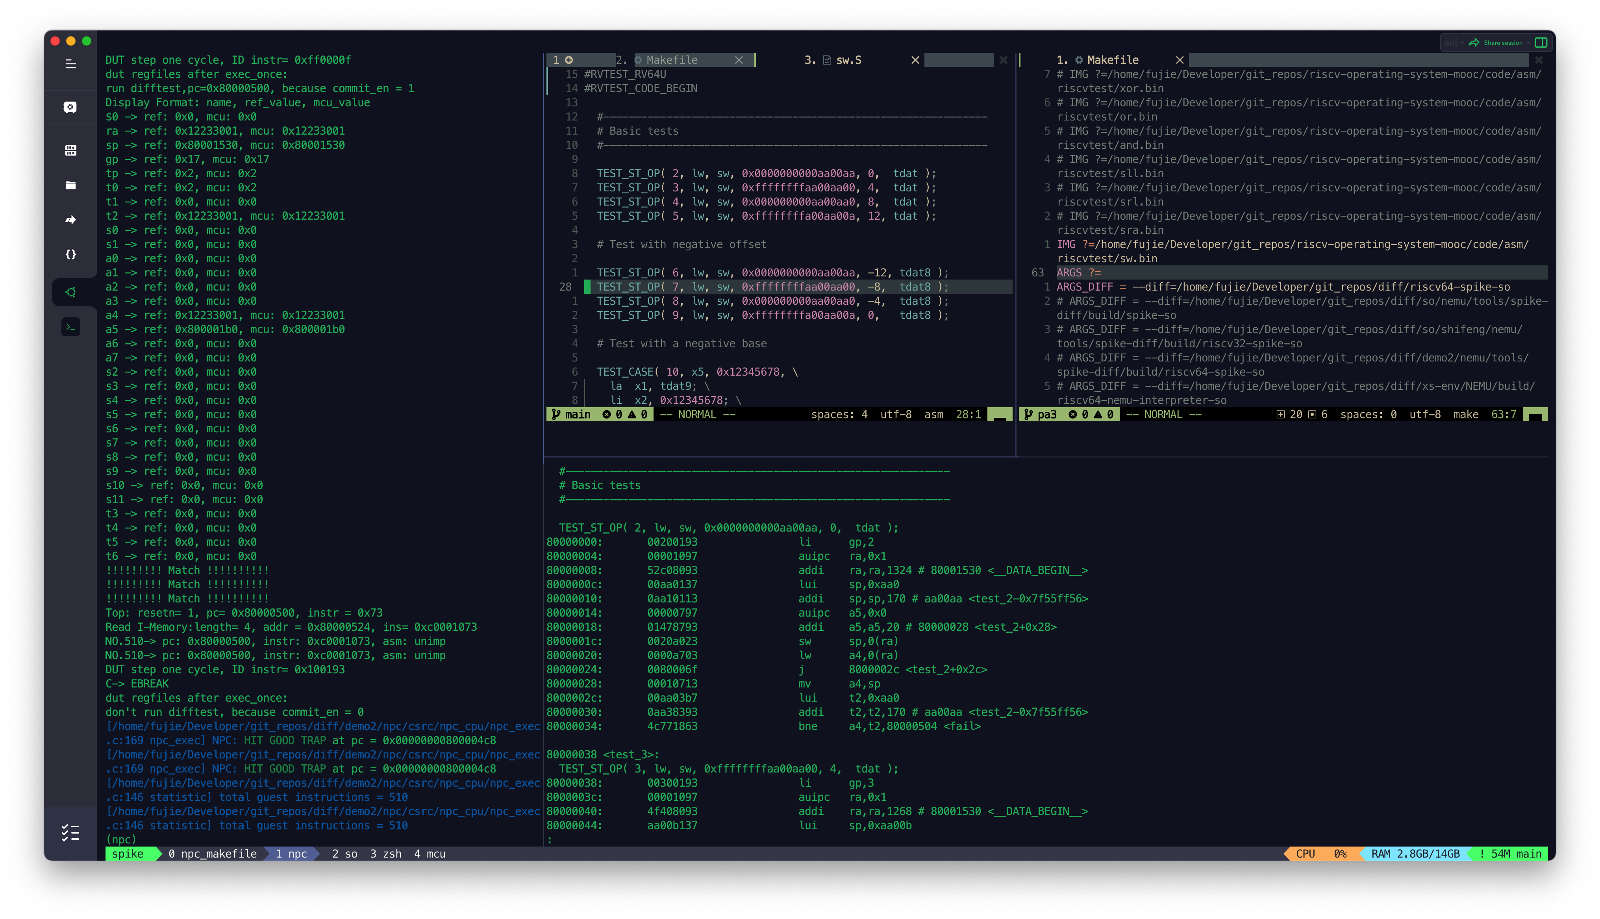The height and width of the screenshot is (919, 1600).
Task: Click the dimmed X closing the left editor tabline
Action: tap(1003, 60)
